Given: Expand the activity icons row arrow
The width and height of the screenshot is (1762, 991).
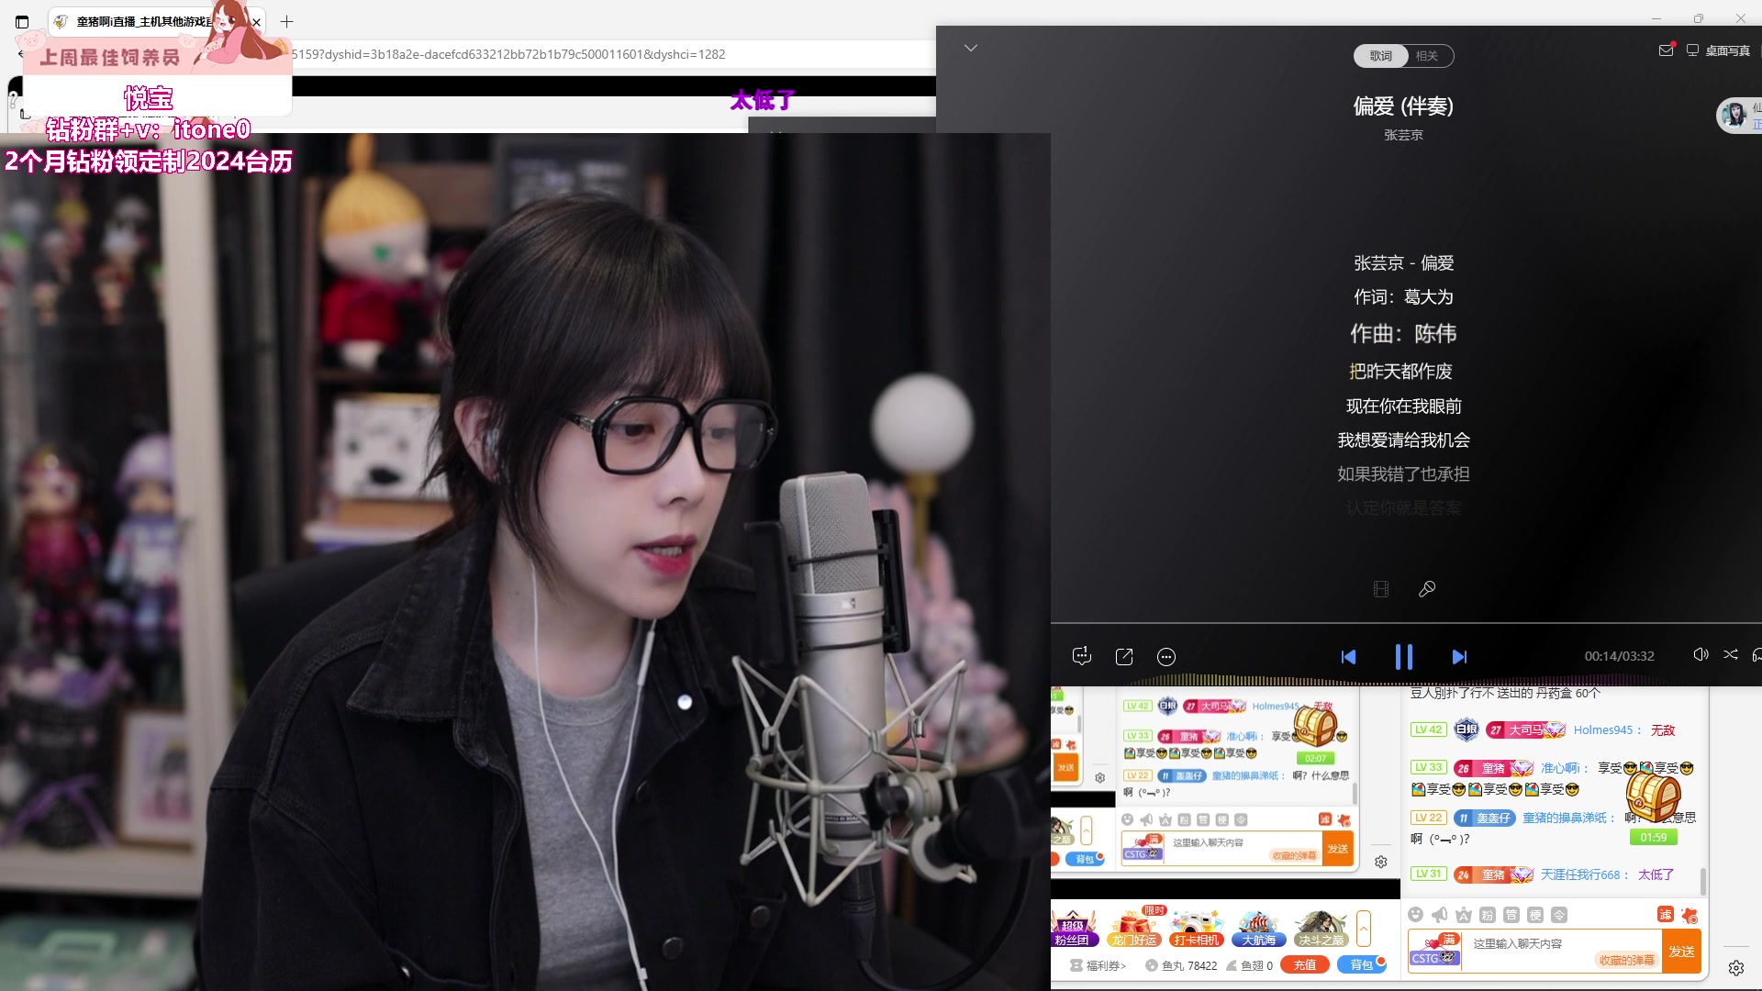Looking at the screenshot, I should click(x=1364, y=929).
